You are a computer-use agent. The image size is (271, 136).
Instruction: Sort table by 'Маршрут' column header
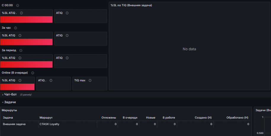46,118
